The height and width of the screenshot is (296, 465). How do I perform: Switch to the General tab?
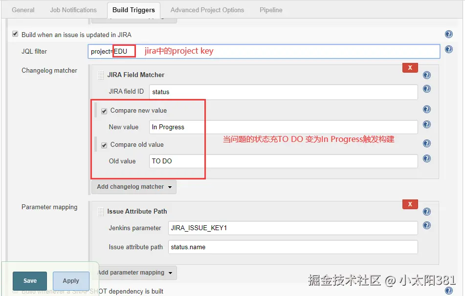pyautogui.click(x=23, y=10)
